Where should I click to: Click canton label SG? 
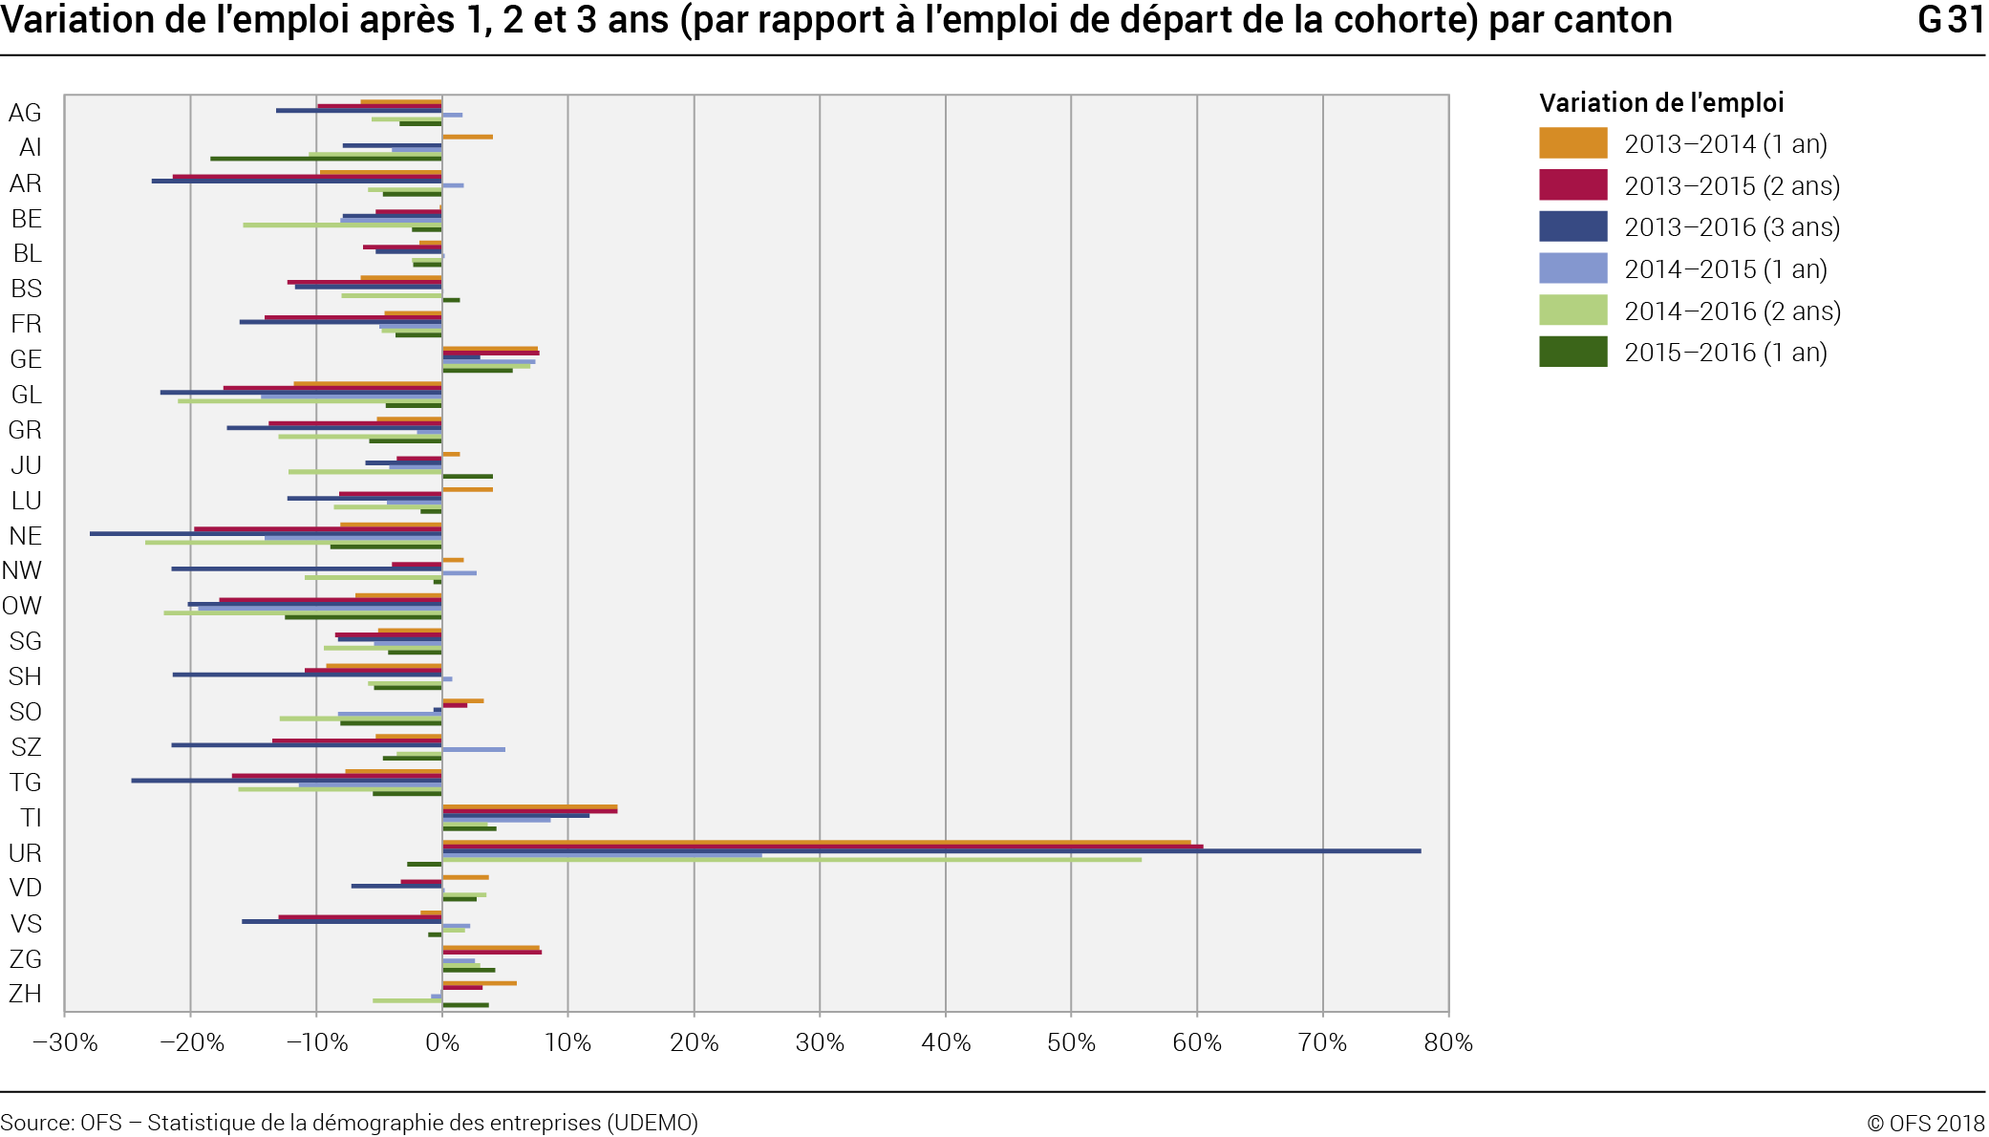coord(26,641)
